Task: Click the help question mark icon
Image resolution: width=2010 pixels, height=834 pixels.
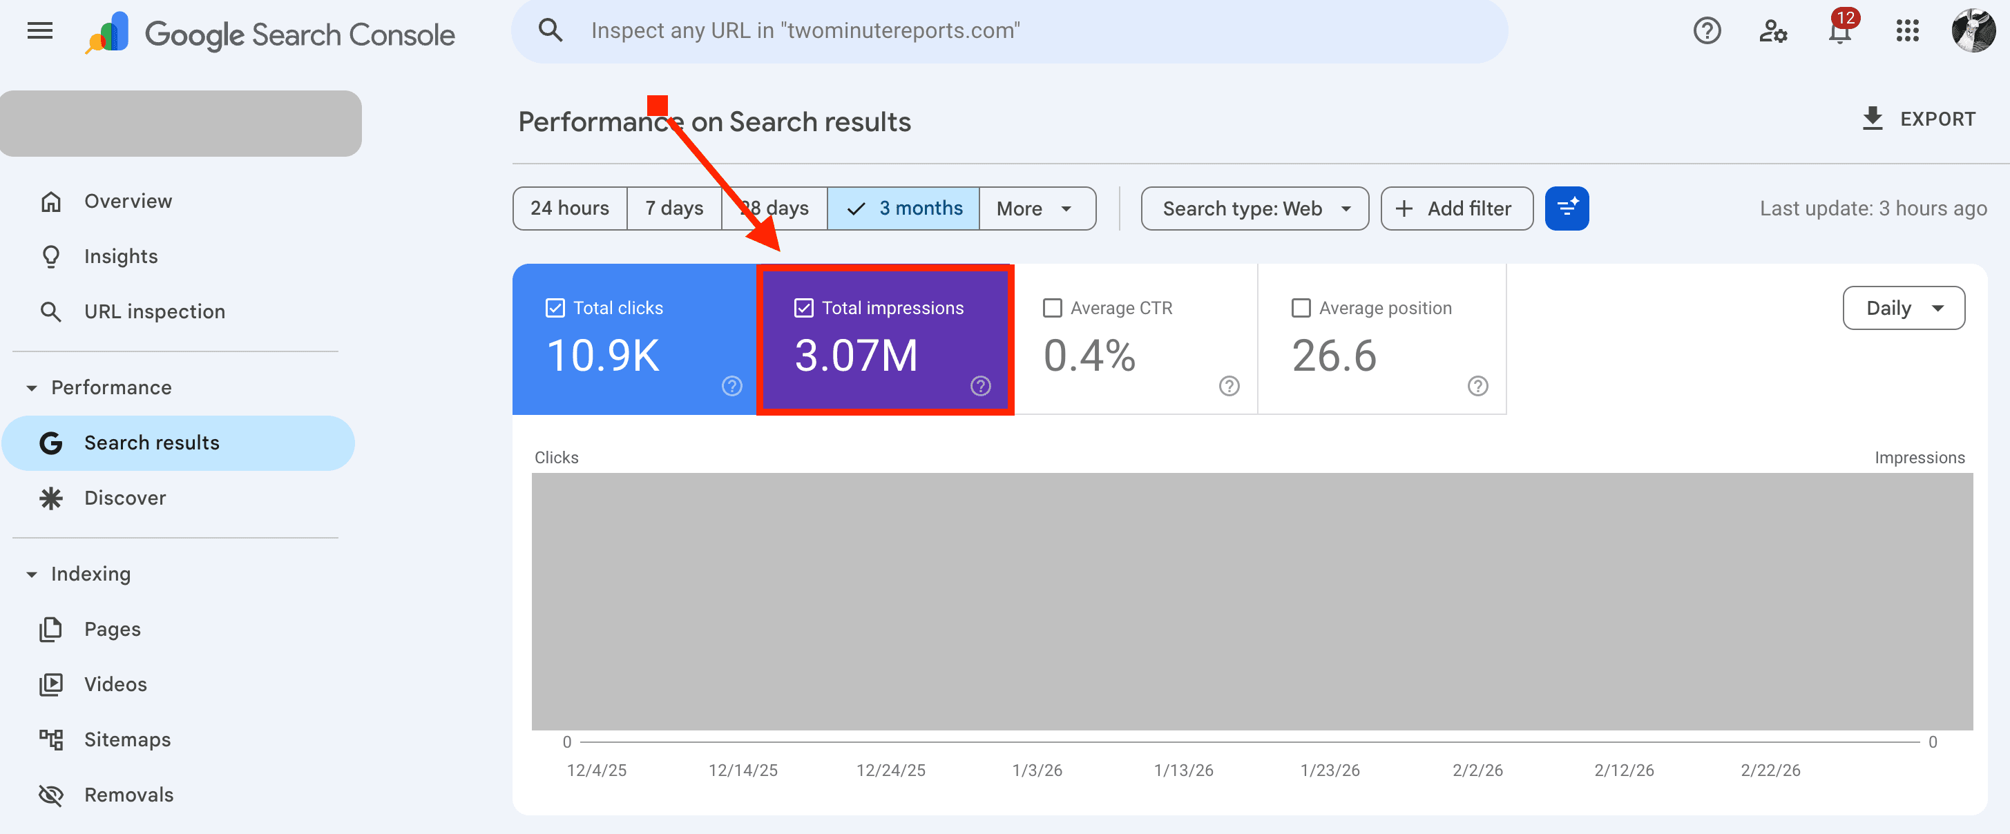Action: [x=1707, y=31]
